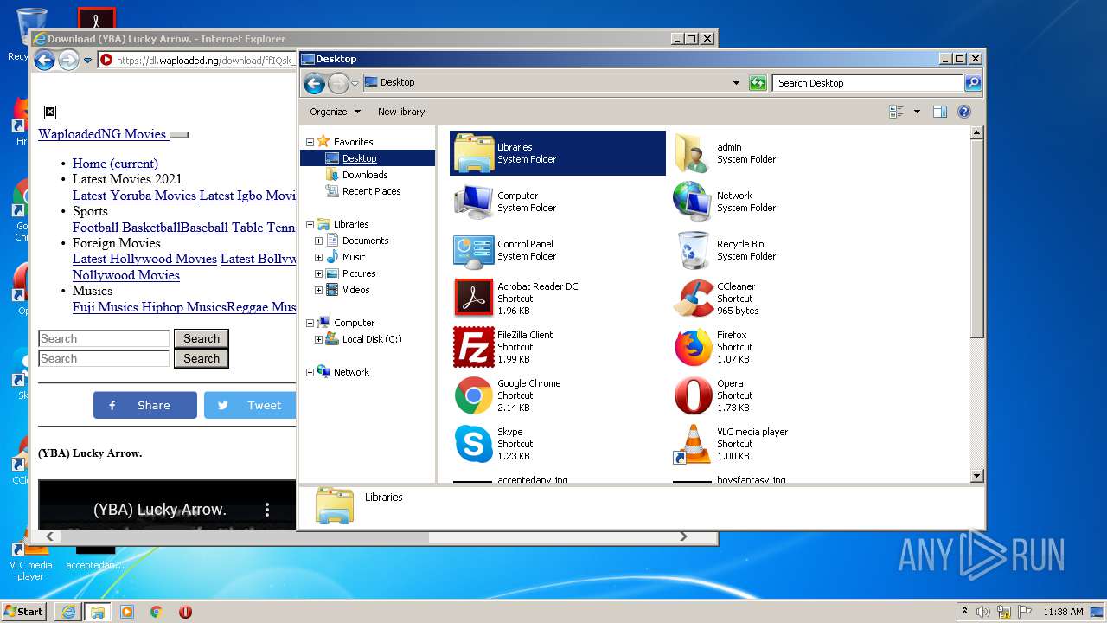Expand the Pictures library node

tap(318, 273)
